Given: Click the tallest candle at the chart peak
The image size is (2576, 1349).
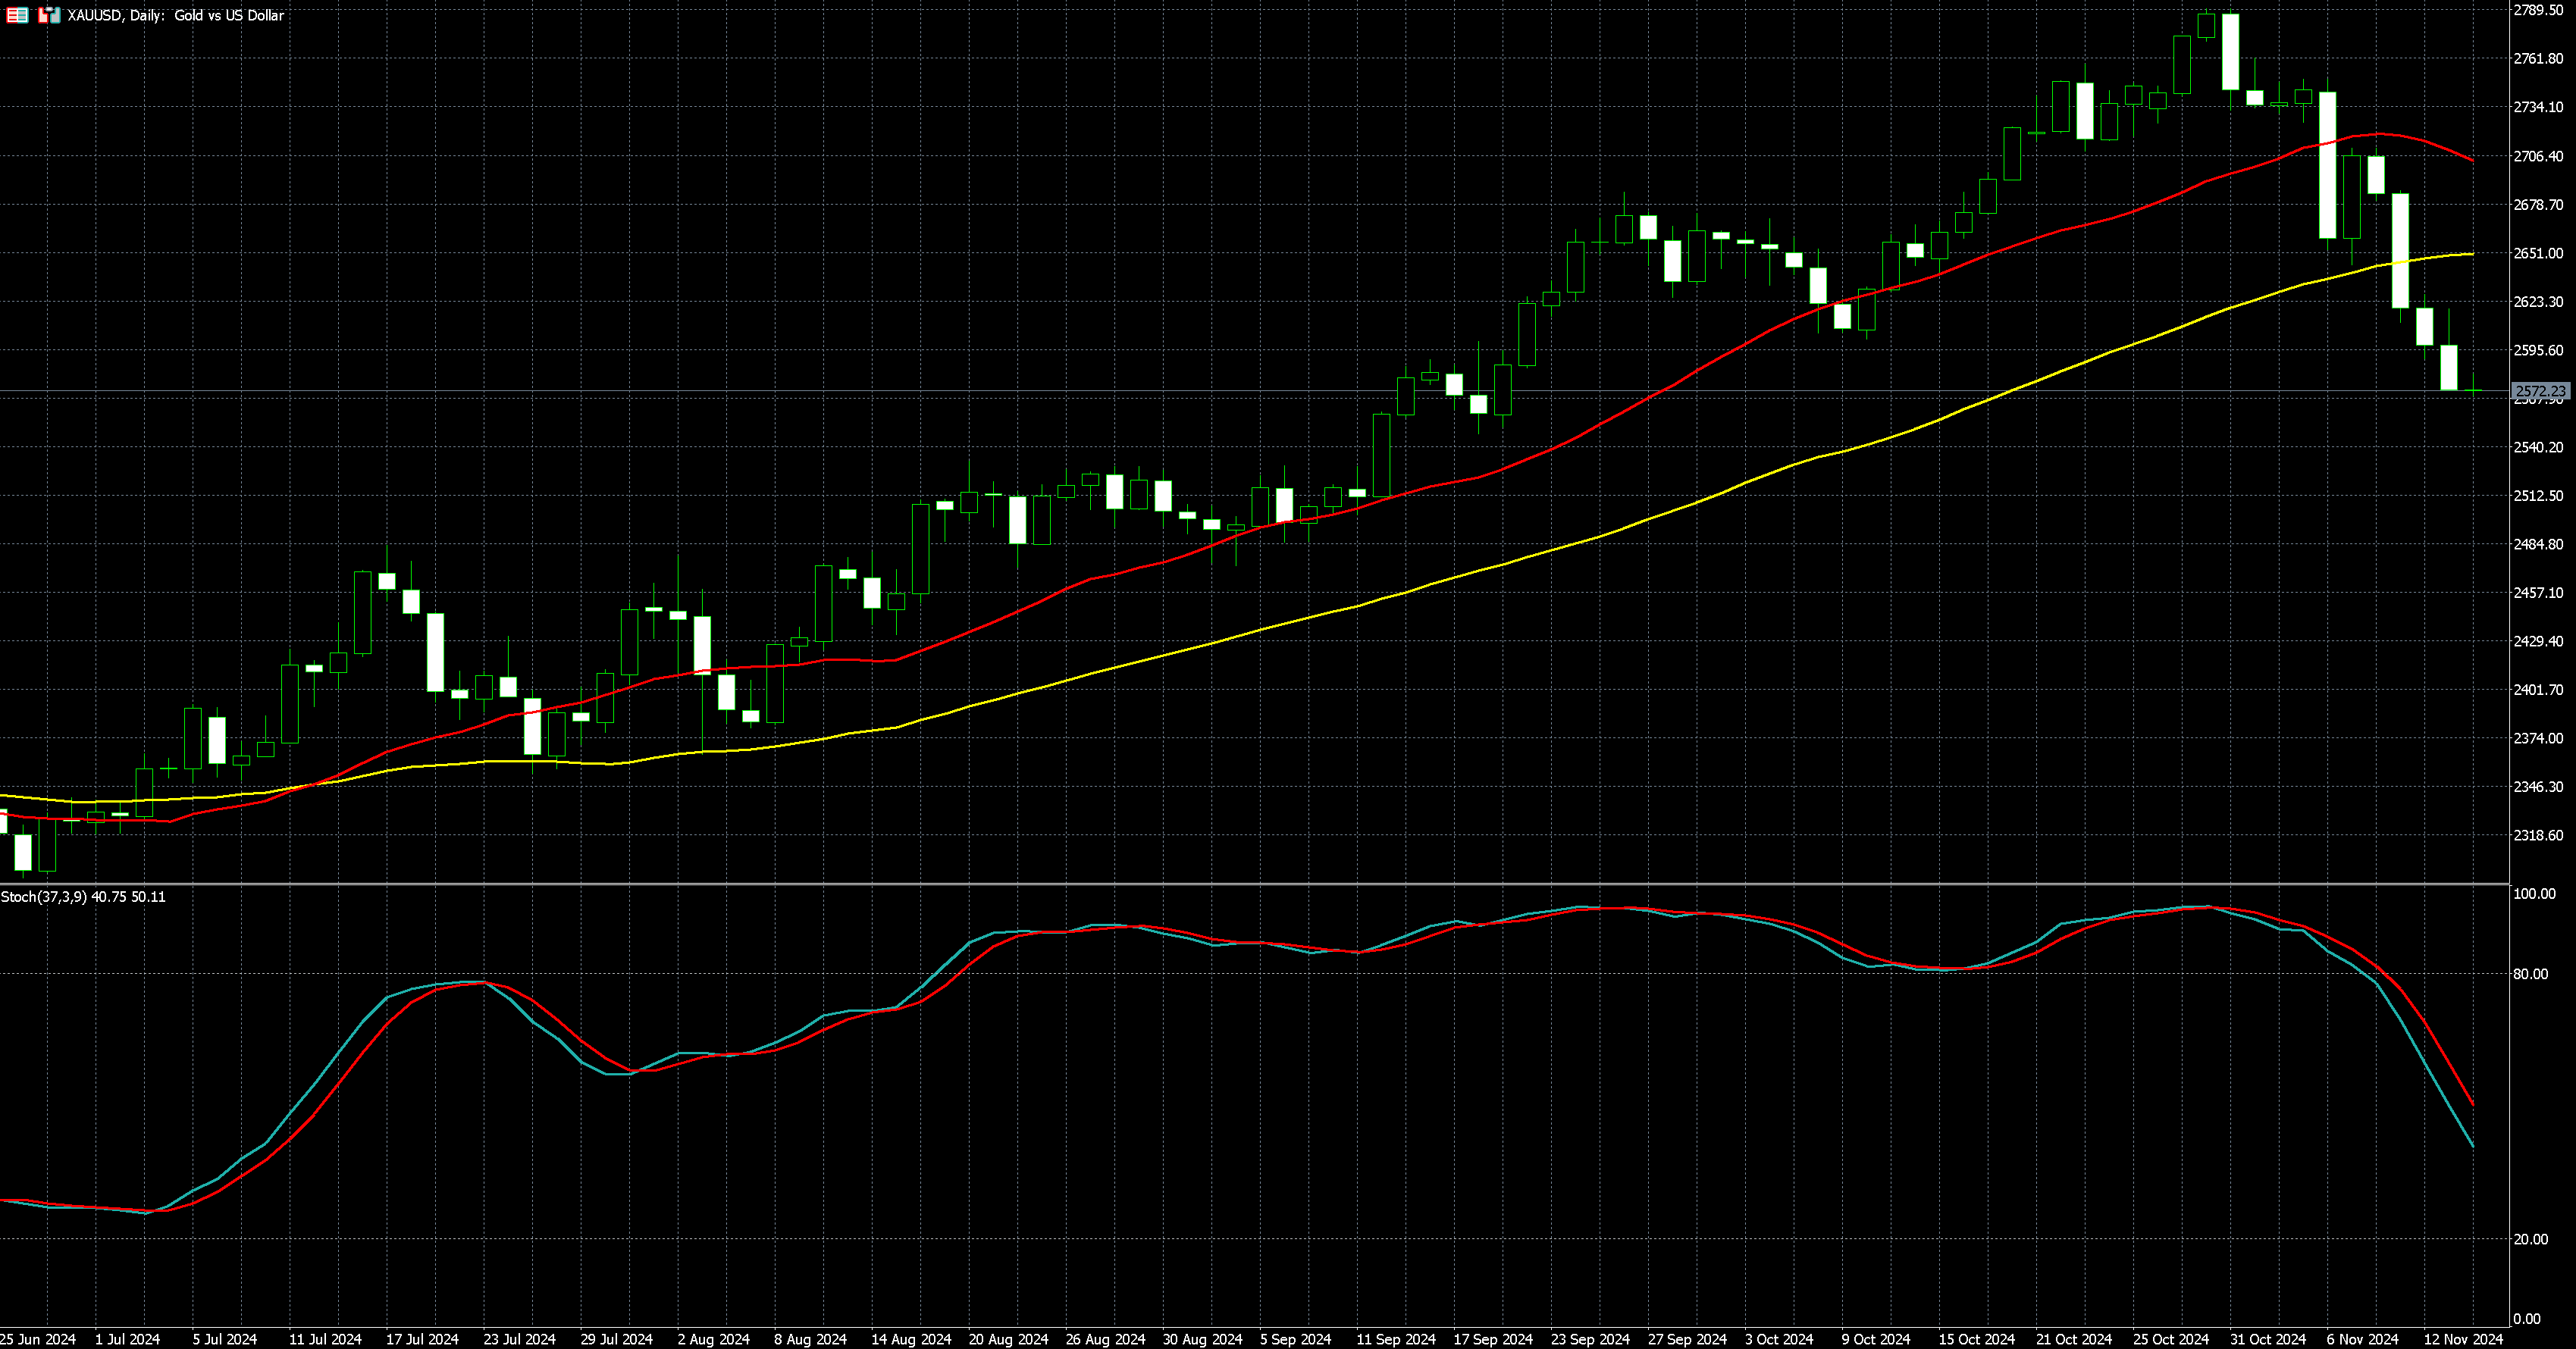Looking at the screenshot, I should tap(2230, 52).
